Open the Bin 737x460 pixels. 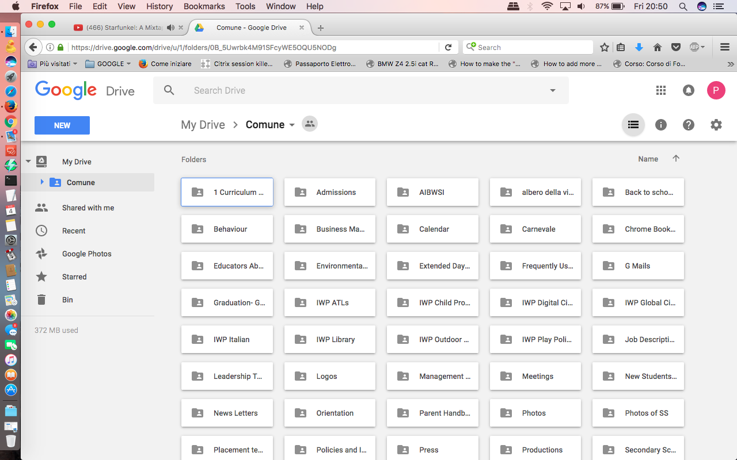(x=67, y=300)
